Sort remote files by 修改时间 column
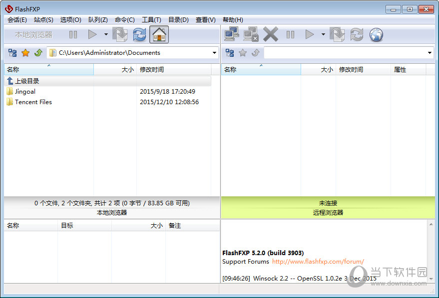The width and height of the screenshot is (439, 298). point(363,70)
